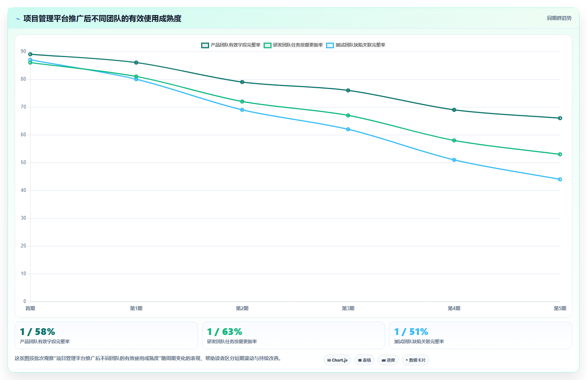
Task: Click the chart description sentence below the cards
Action: [148, 358]
